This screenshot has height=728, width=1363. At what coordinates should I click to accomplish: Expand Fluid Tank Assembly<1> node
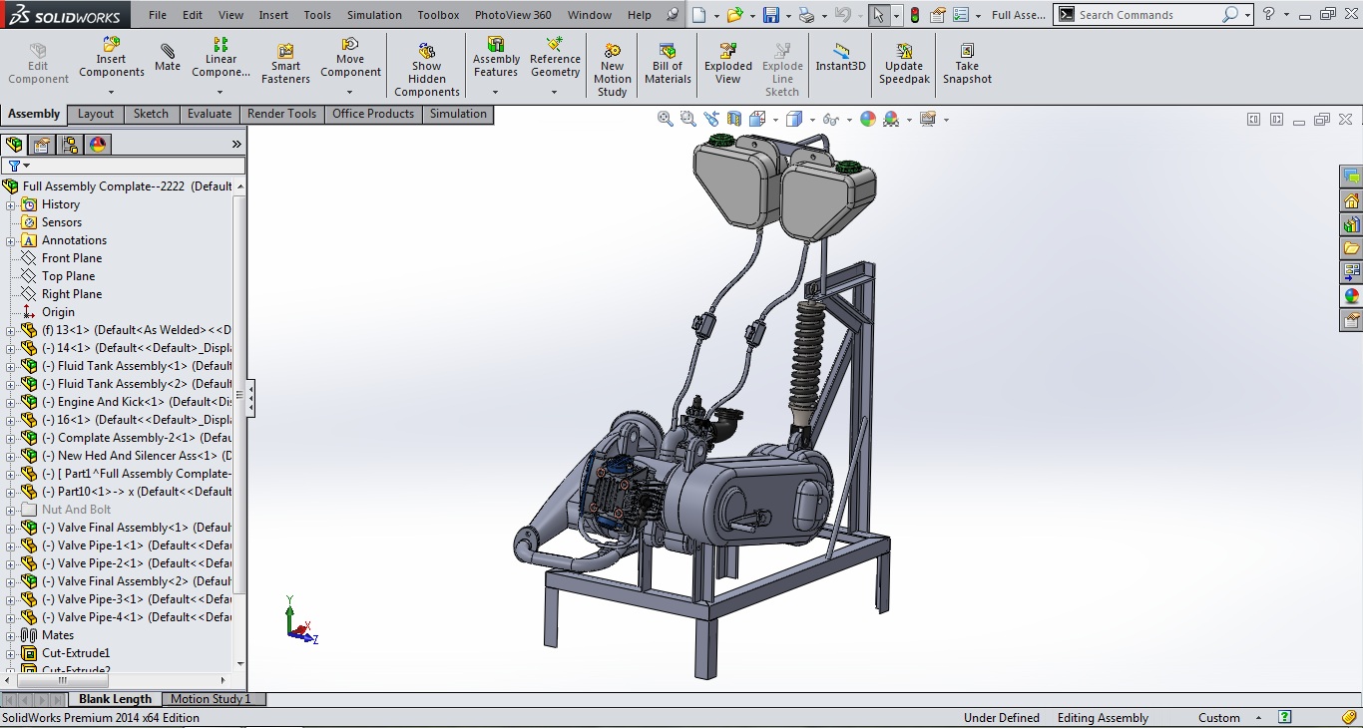point(11,366)
